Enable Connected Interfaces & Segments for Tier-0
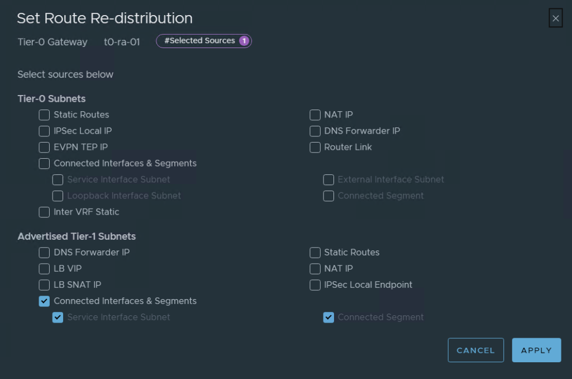 click(x=44, y=163)
